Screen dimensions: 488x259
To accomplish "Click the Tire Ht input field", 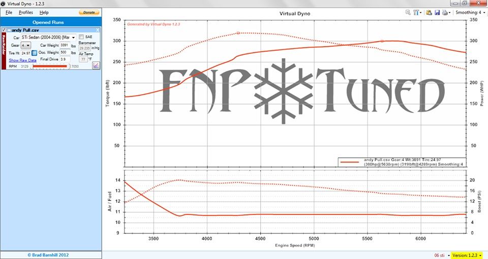I will pos(26,53).
